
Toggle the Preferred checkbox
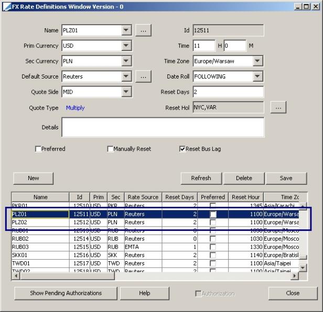(x=38, y=149)
